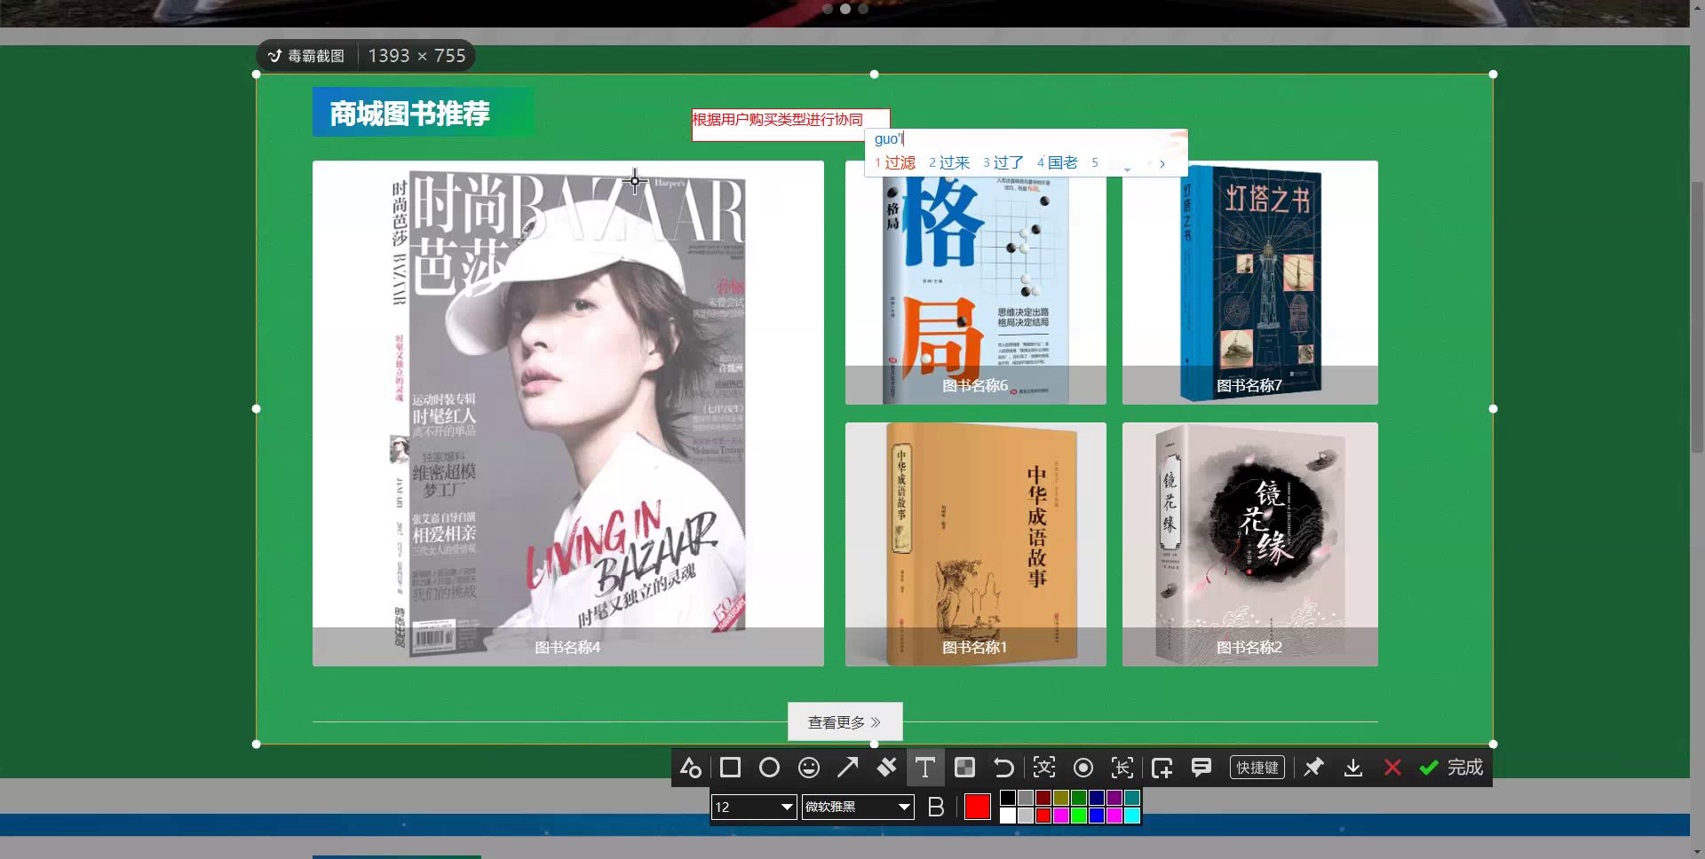The height and width of the screenshot is (859, 1705).
Task: Choose IME candidate 1 过滤
Action: point(895,162)
